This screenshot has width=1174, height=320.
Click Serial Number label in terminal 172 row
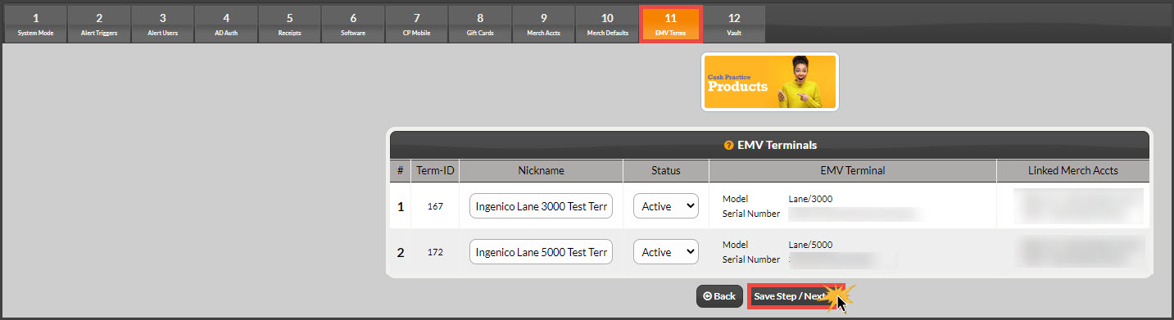(x=751, y=259)
